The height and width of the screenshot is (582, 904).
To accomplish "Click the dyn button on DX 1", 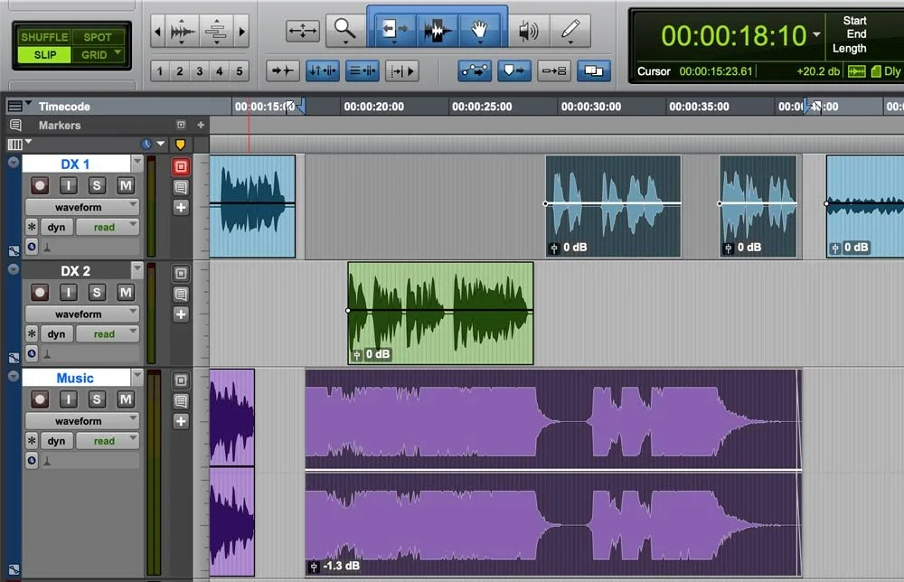I will pyautogui.click(x=56, y=226).
